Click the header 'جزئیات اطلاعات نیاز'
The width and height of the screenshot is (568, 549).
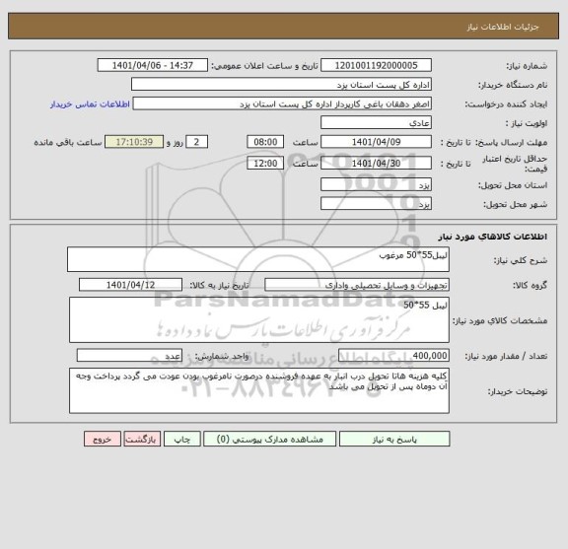click(x=503, y=27)
